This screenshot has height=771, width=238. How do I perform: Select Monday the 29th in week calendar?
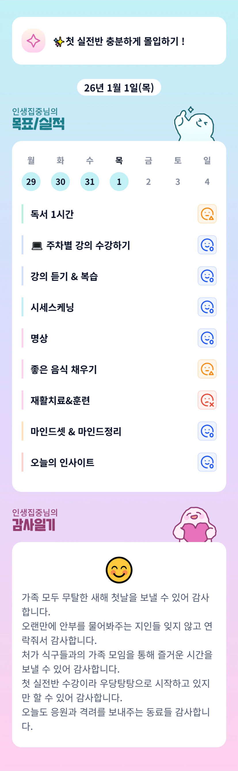[x=31, y=182]
